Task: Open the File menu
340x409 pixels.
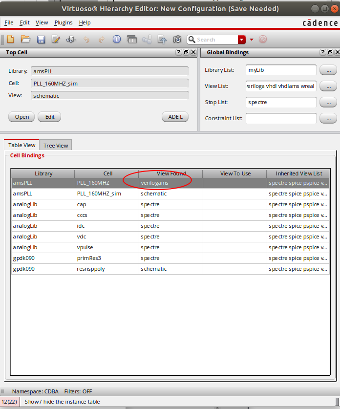Action: [9, 22]
